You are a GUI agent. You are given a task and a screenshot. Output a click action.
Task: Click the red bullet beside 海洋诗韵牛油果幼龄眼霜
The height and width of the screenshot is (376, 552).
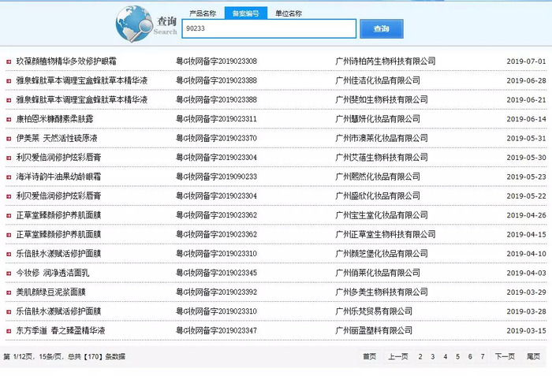click(x=9, y=177)
